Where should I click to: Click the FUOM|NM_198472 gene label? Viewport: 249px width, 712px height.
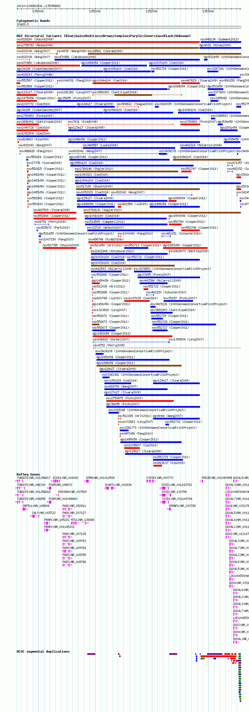(60, 485)
